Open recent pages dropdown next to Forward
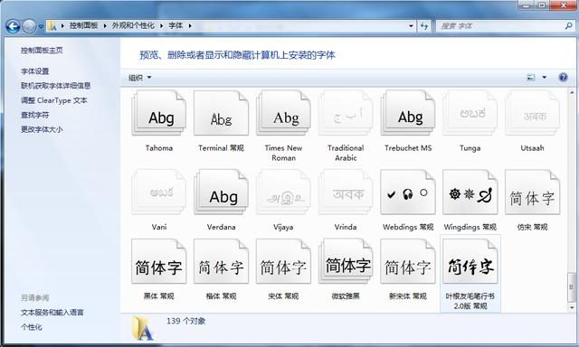 pos(41,26)
